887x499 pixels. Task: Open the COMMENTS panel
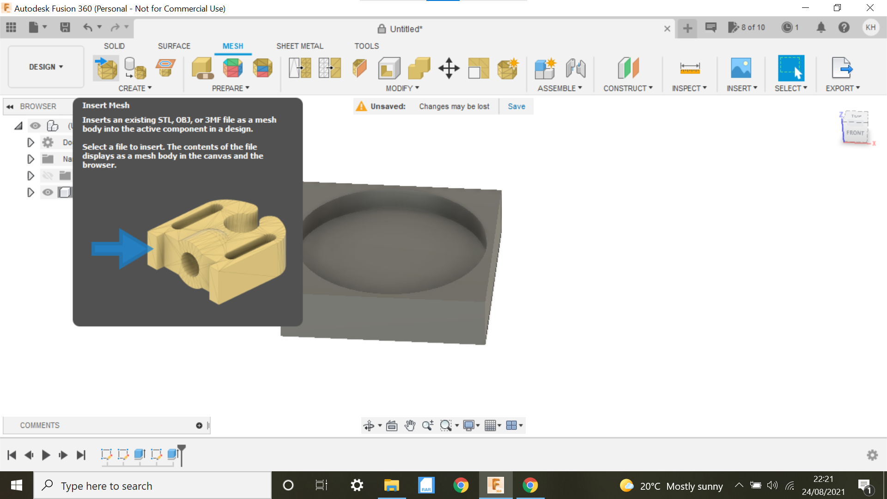pyautogui.click(x=39, y=425)
